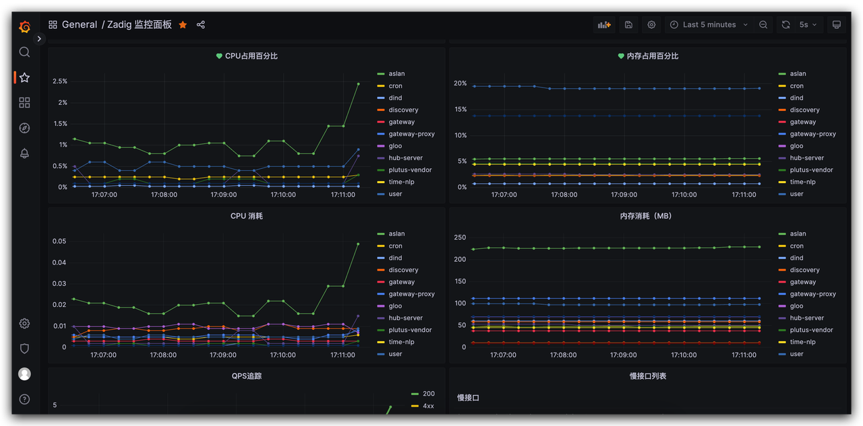This screenshot has width=863, height=426.
Task: Expand the sidebar using the chevron arrow
Action: click(39, 39)
